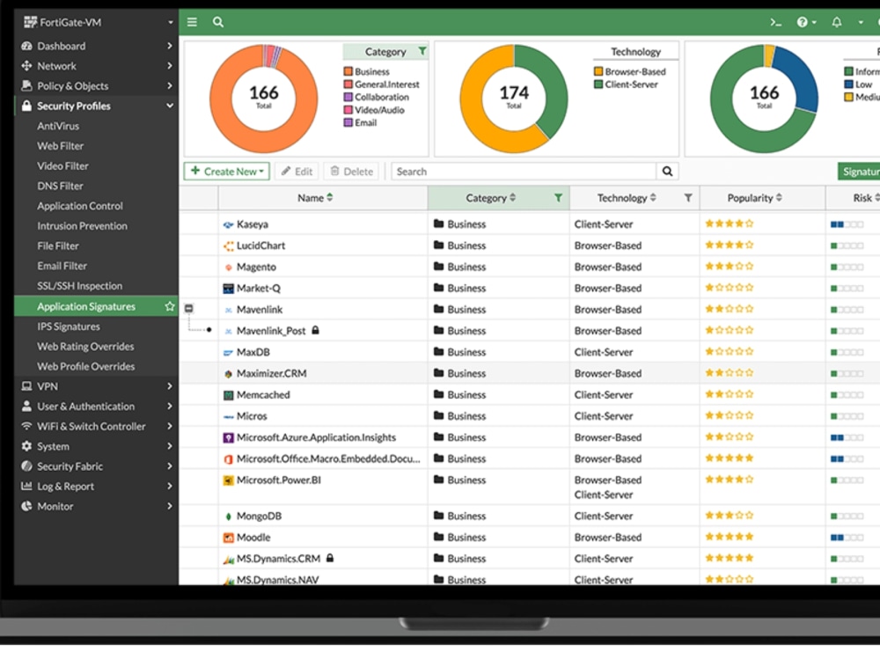Expand the Network menu
This screenshot has width=880, height=660.
(97, 66)
